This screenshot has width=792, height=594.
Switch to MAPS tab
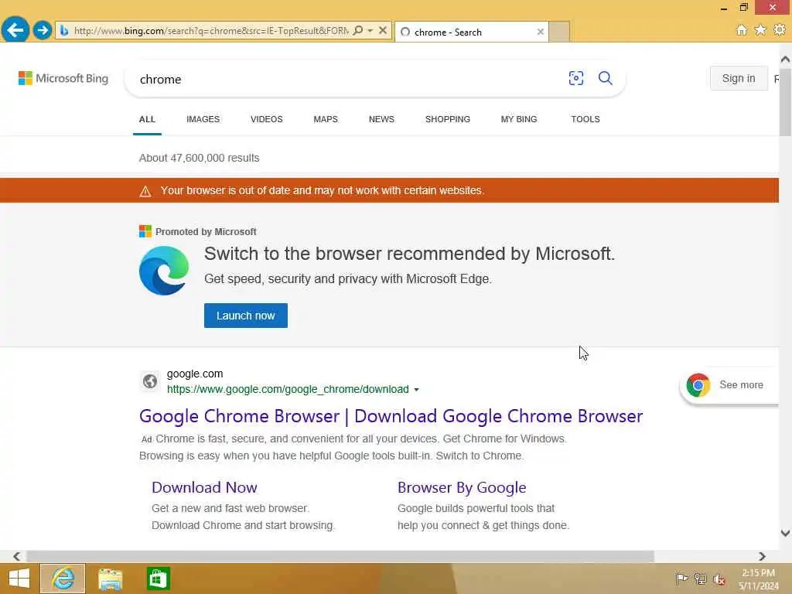(326, 119)
